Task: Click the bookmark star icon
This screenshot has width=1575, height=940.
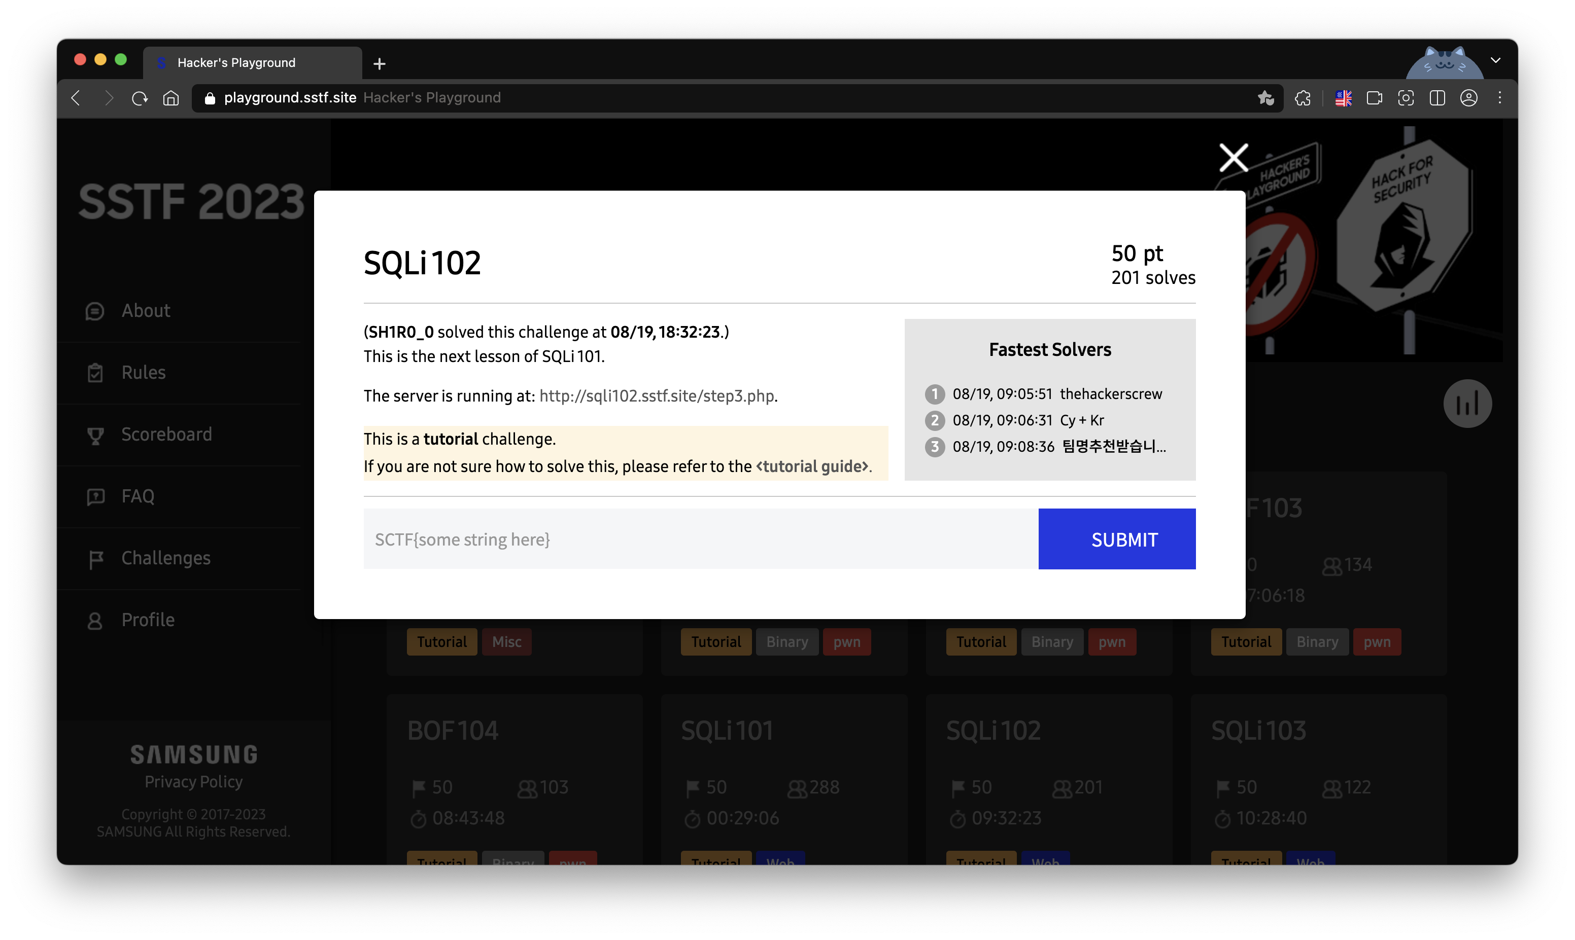Action: (x=1265, y=98)
